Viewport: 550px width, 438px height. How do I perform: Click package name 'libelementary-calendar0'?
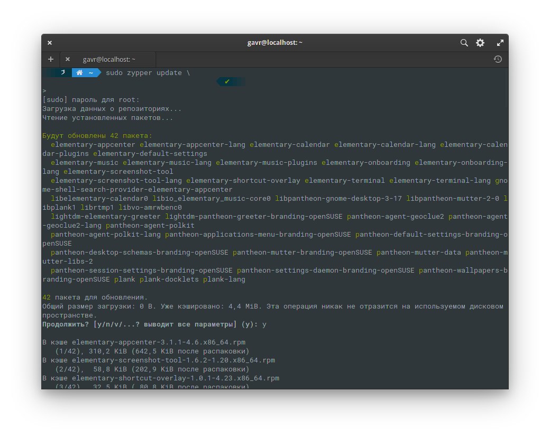point(99,199)
